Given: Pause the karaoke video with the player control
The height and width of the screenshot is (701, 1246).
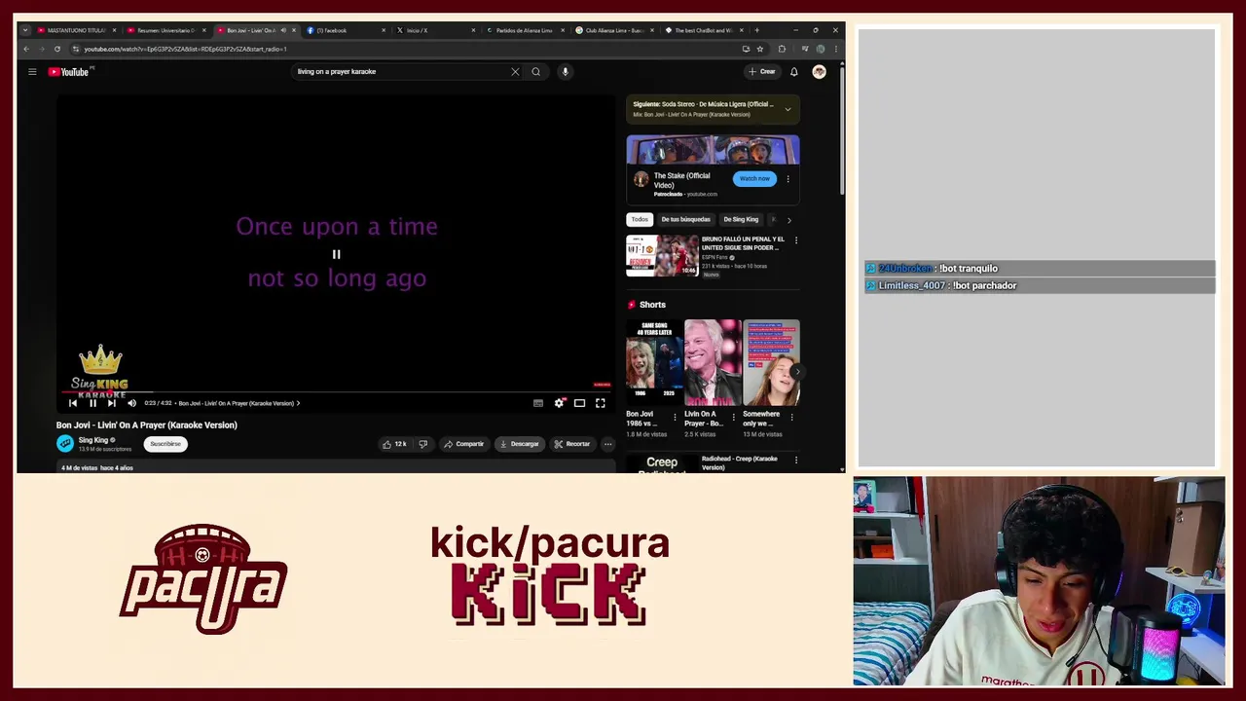Looking at the screenshot, I should click(92, 403).
